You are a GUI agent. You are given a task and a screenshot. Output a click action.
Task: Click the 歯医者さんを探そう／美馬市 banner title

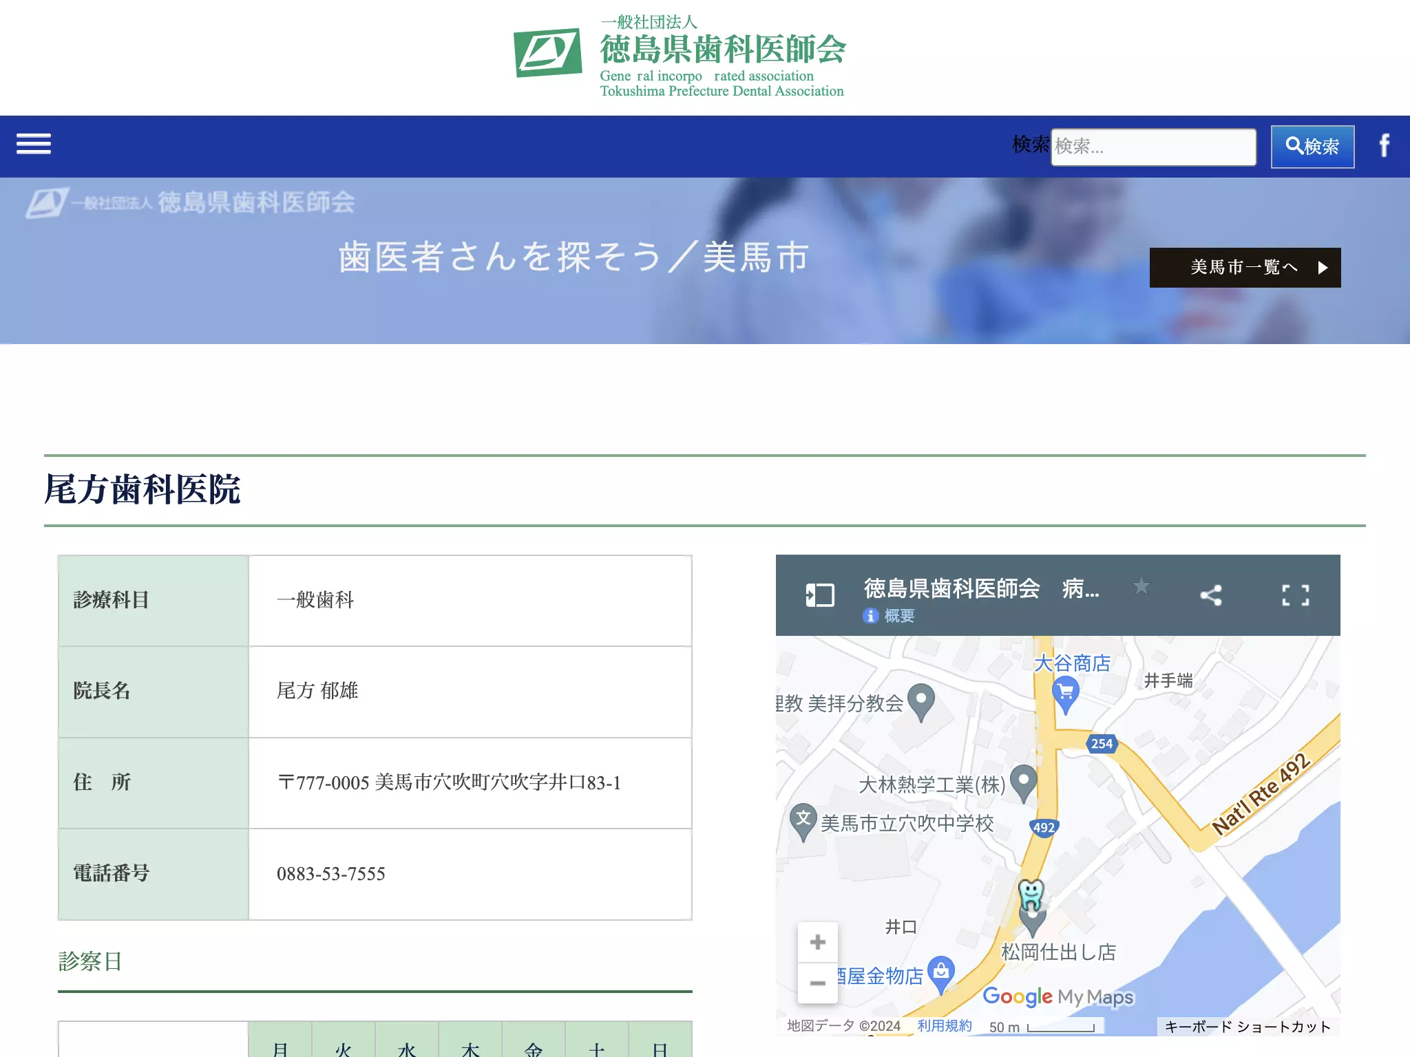click(x=574, y=257)
